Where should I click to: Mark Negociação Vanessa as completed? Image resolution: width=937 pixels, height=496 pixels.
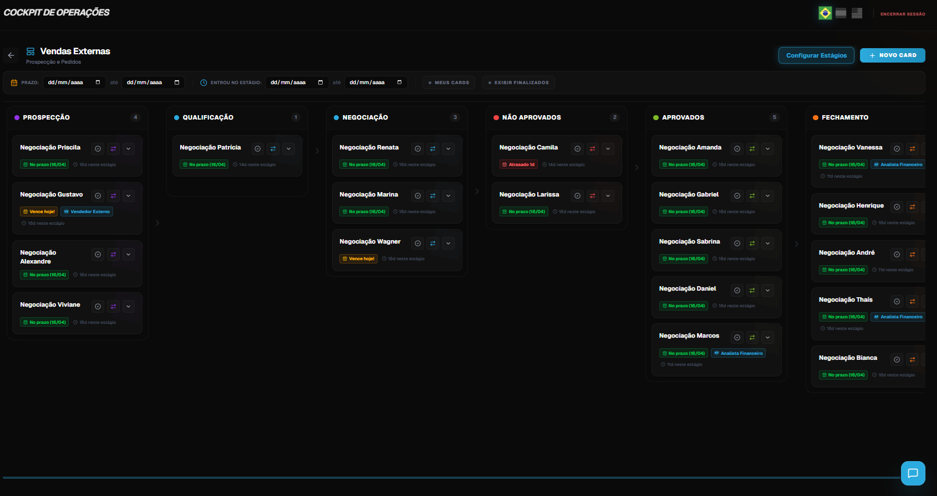pyautogui.click(x=897, y=149)
